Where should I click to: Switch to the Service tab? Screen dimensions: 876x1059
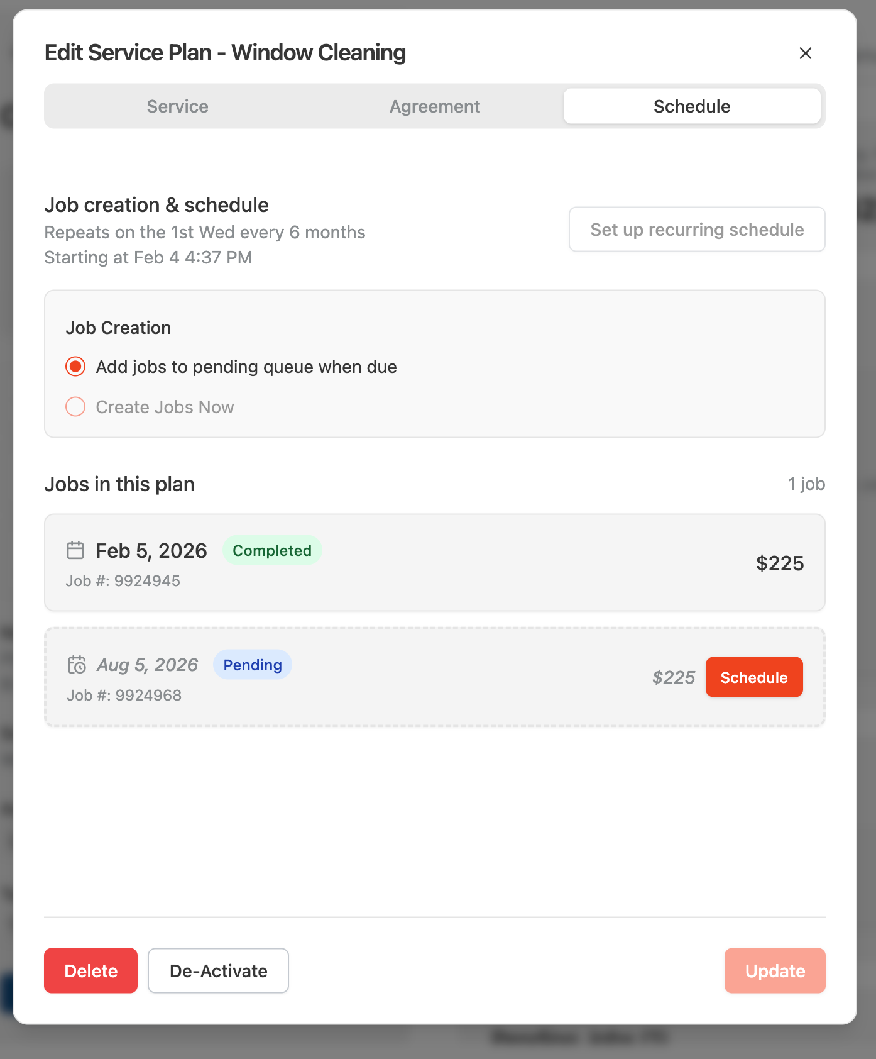pos(178,106)
